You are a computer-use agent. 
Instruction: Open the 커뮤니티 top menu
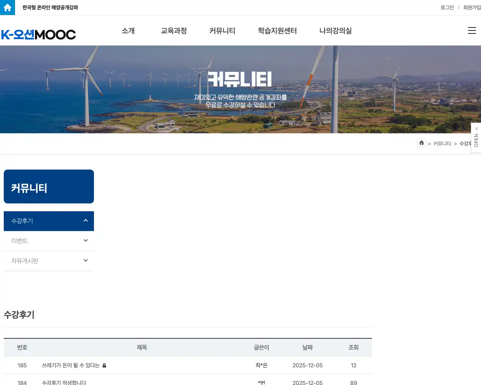coord(222,31)
